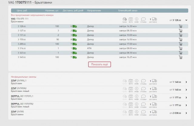Add the 3 289.00 offer to cart

[181, 44]
